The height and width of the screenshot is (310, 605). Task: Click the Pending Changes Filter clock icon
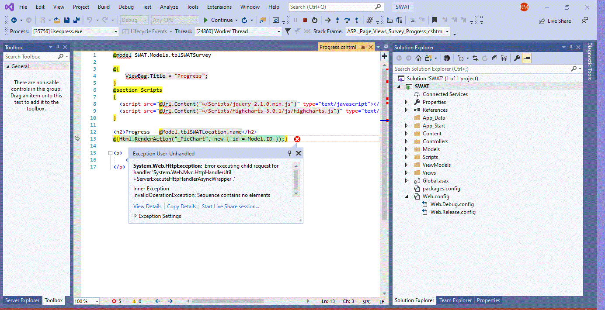click(x=461, y=58)
